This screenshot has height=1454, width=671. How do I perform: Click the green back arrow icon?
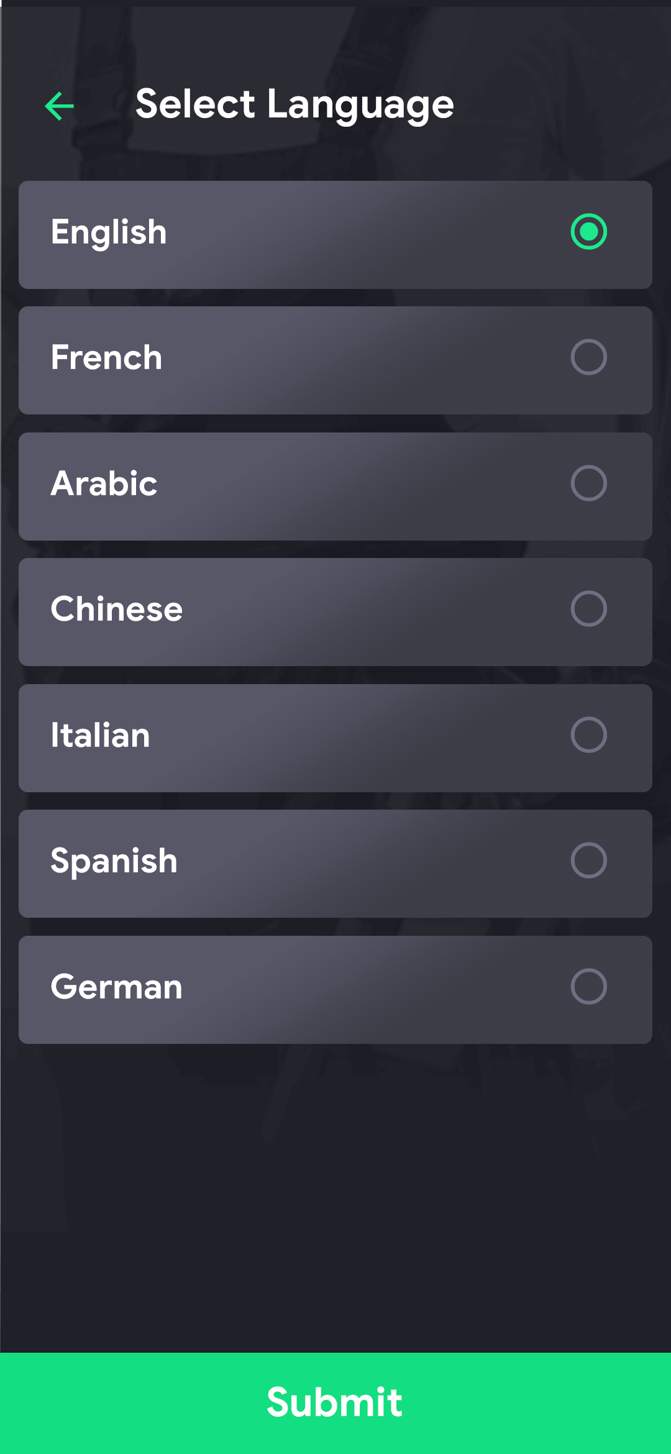pos(59,104)
